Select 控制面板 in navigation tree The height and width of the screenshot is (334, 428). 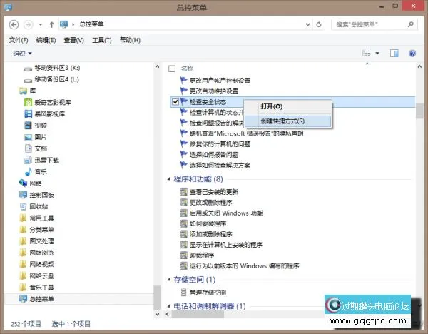pyautogui.click(x=42, y=195)
